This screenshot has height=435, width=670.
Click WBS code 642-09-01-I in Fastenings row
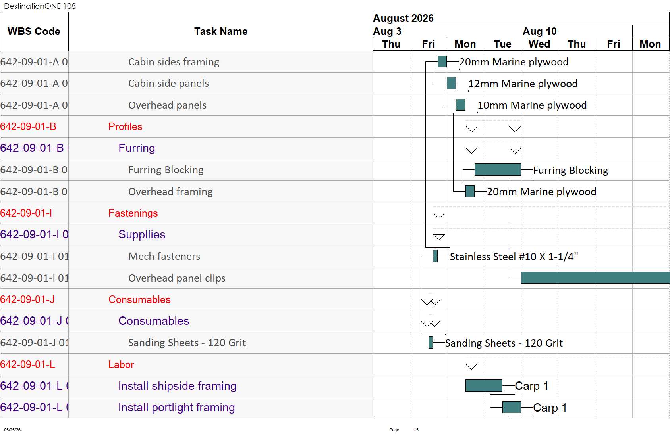26,213
